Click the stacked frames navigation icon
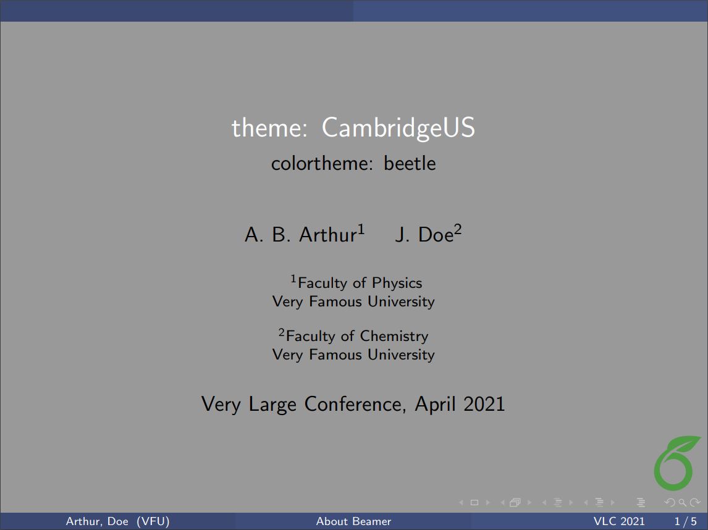 point(515,502)
